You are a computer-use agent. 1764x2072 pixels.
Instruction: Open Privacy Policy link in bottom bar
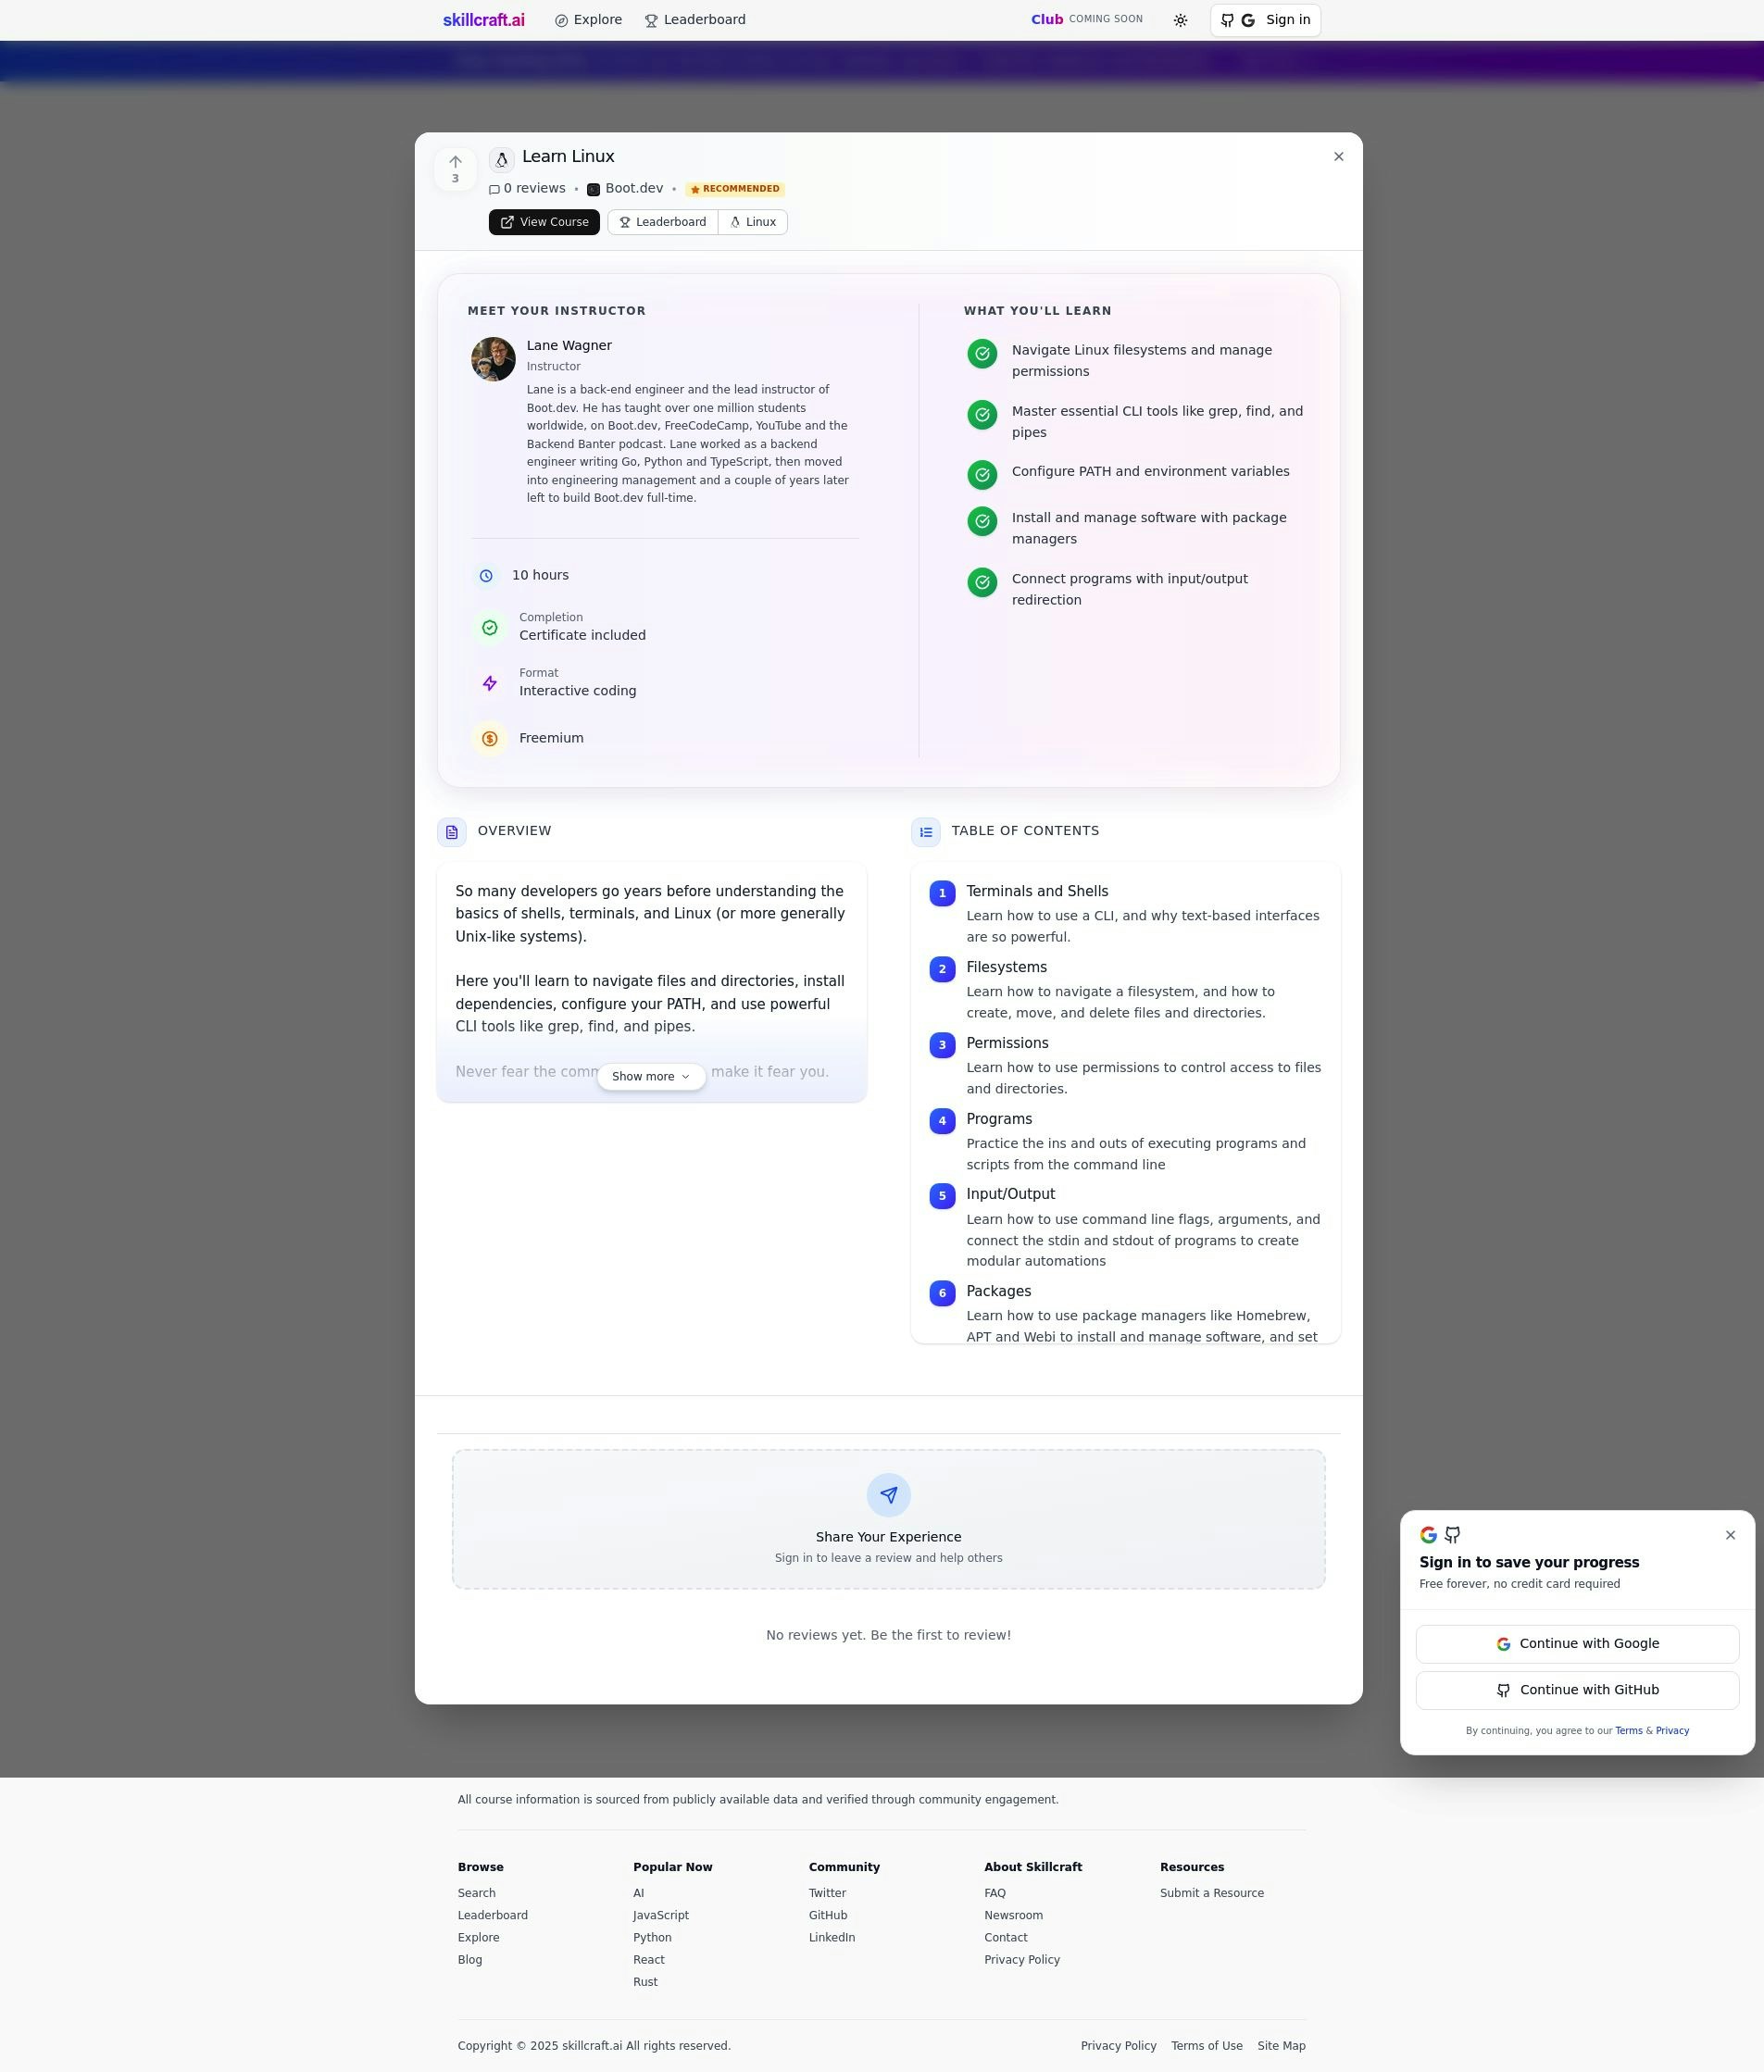1118,2046
